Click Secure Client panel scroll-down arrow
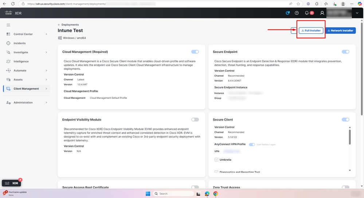The image size is (364, 198). [x=349, y=170]
